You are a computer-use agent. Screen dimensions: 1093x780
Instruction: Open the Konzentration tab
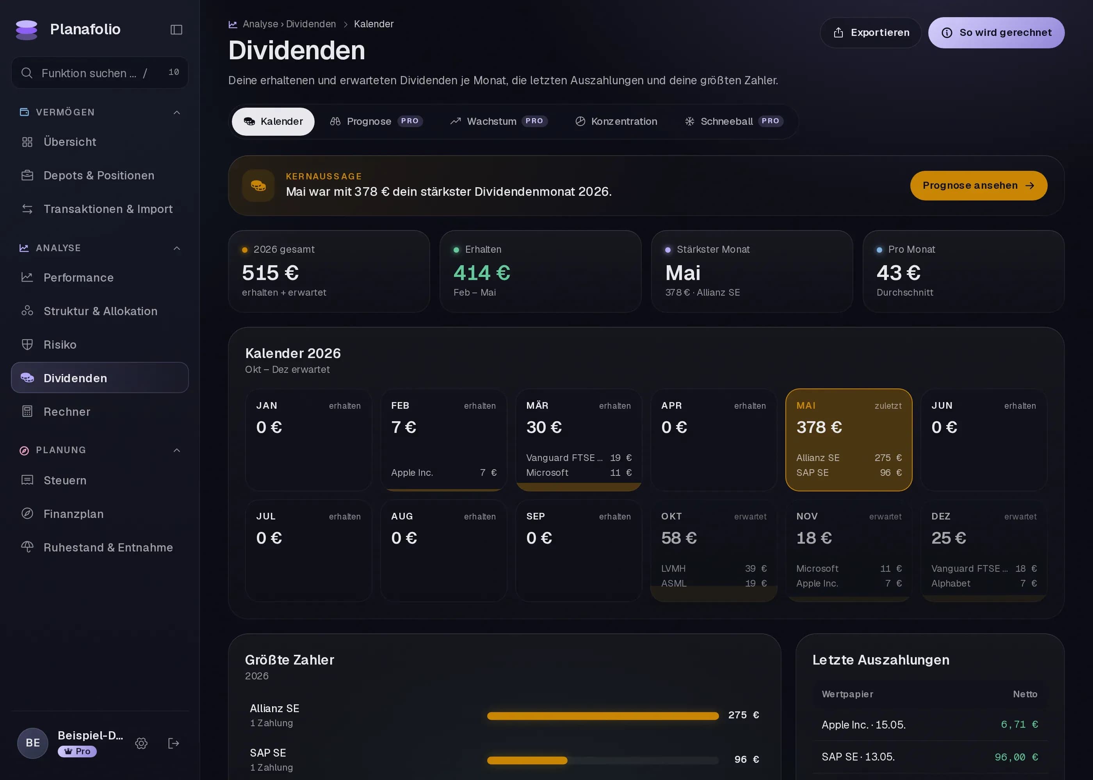point(616,122)
